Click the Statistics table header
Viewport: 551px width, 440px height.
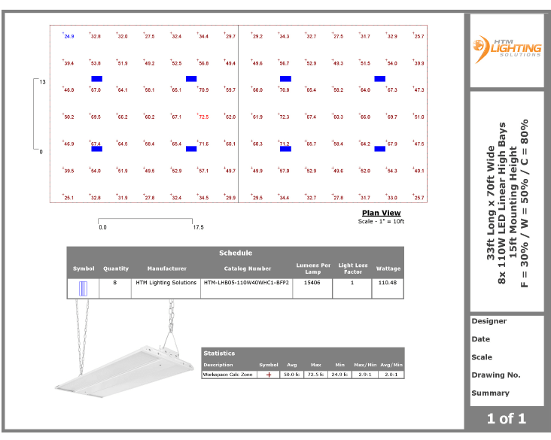(x=219, y=353)
